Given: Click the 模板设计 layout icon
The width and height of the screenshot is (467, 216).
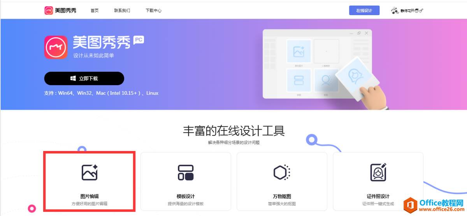Looking at the screenshot, I should click(x=186, y=172).
